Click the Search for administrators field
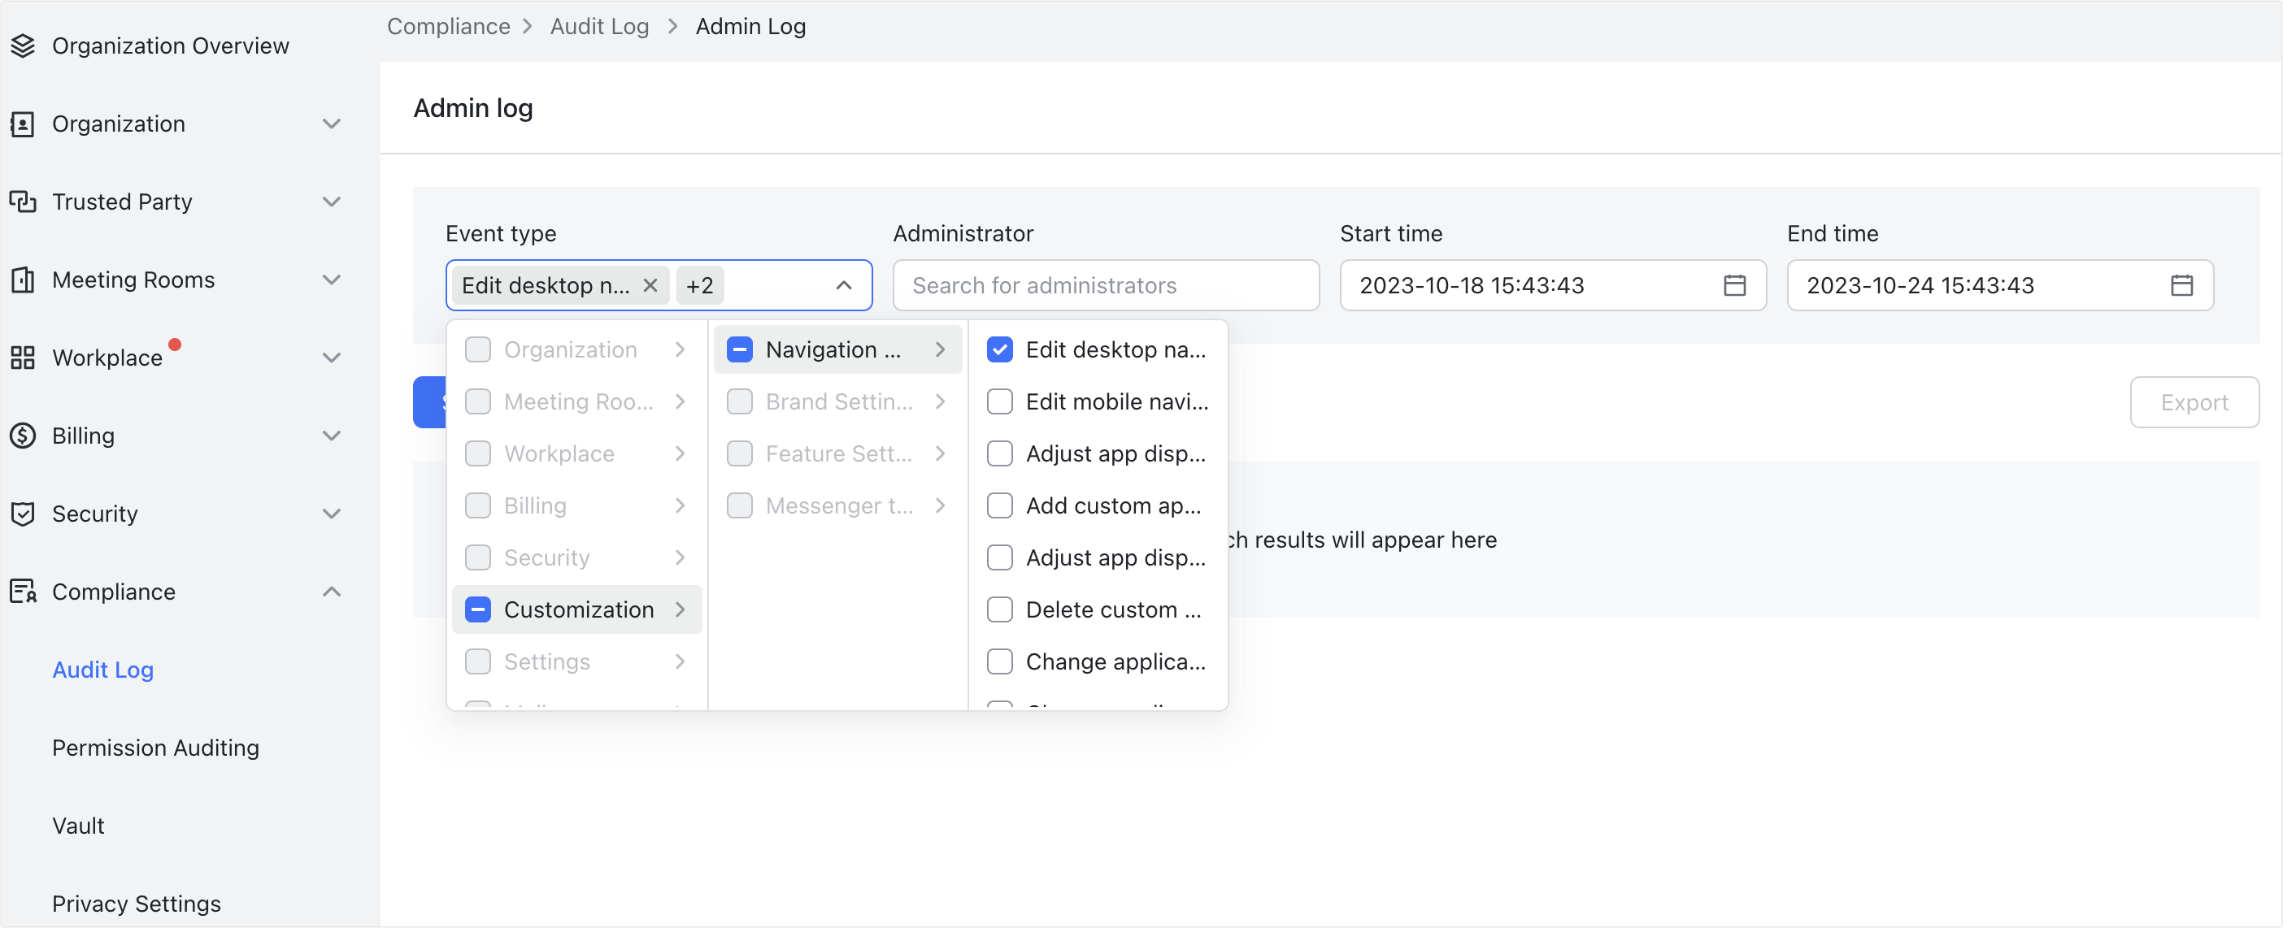2283x928 pixels. (1105, 285)
